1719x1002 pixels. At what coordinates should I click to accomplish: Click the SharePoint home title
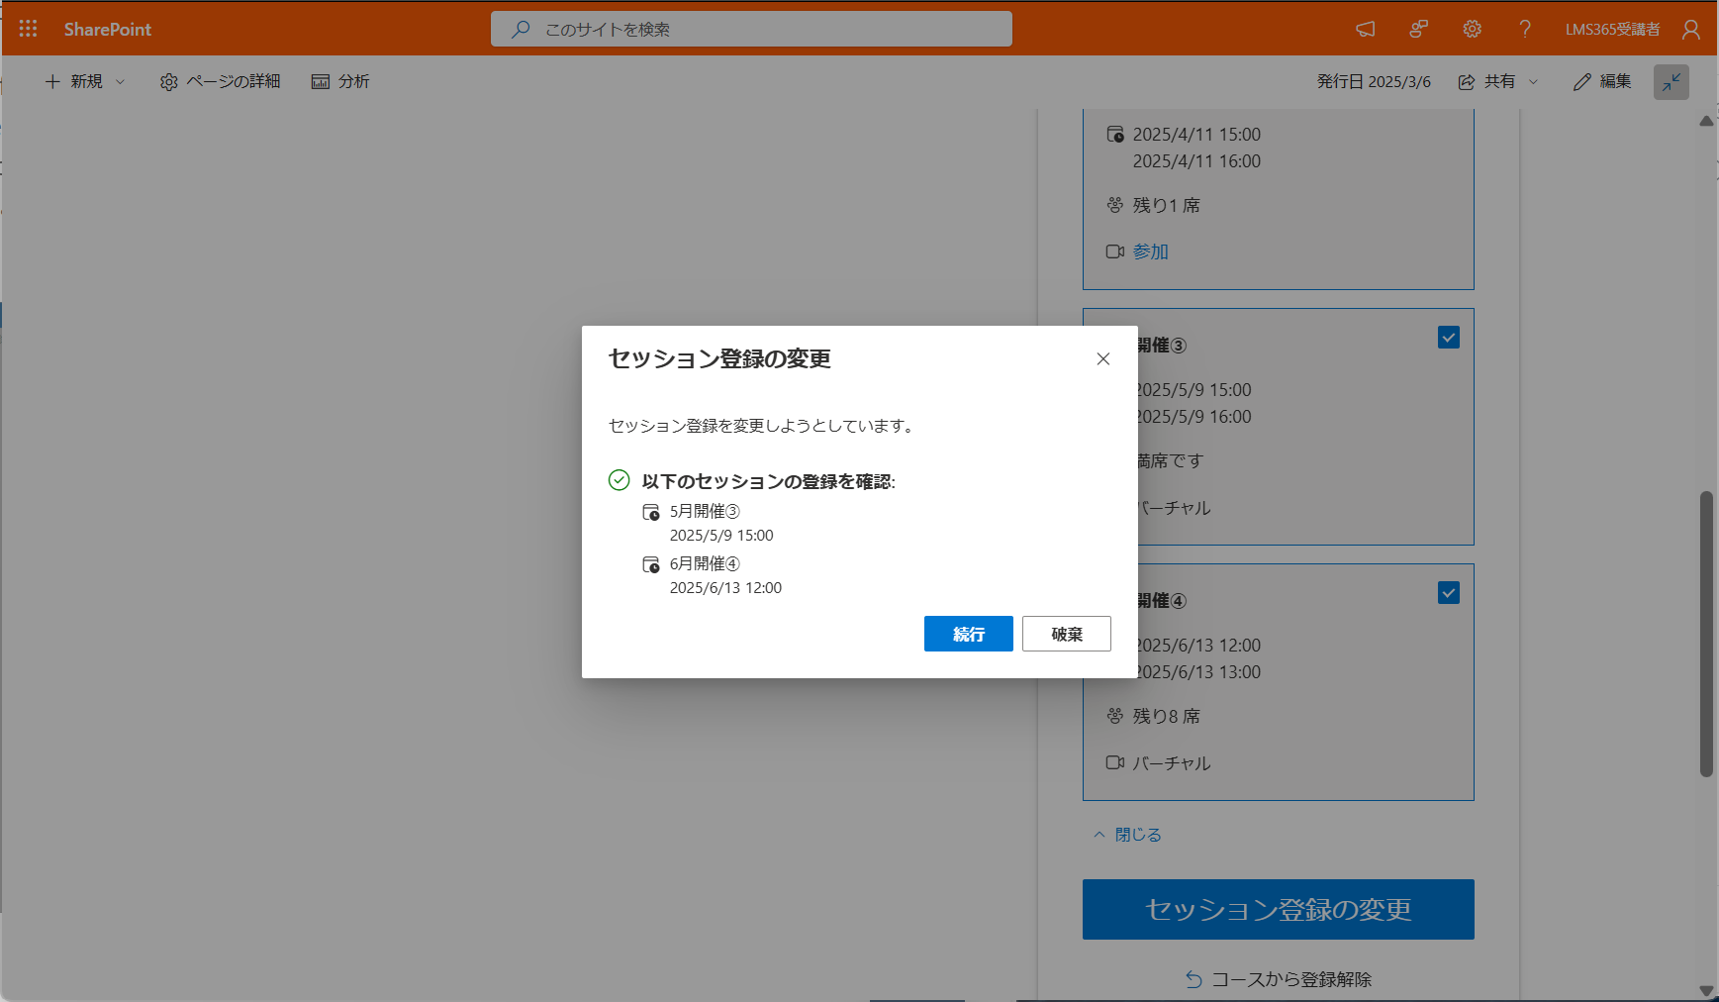click(108, 30)
